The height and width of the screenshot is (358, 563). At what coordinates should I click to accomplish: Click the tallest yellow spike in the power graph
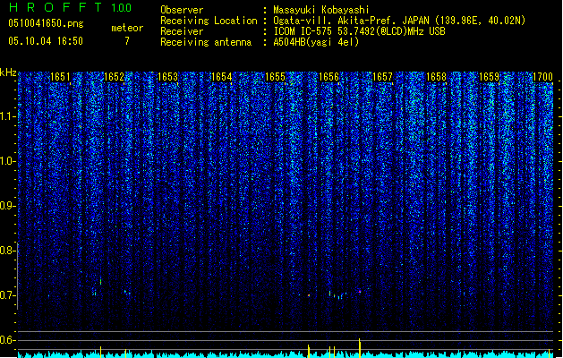click(360, 347)
